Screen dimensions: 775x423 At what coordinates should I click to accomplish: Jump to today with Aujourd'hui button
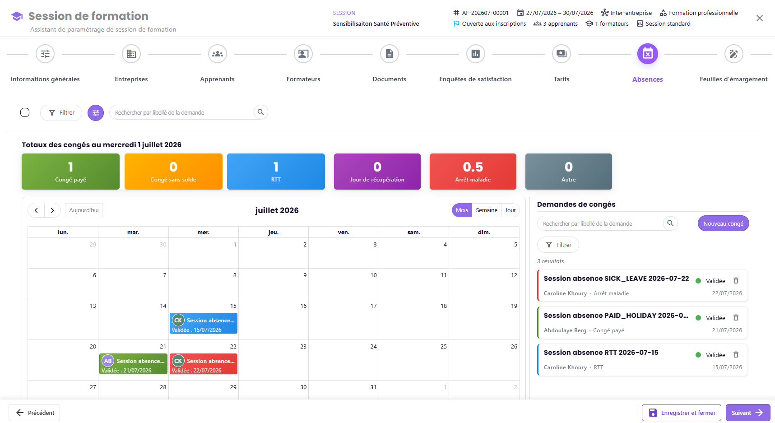[84, 210]
